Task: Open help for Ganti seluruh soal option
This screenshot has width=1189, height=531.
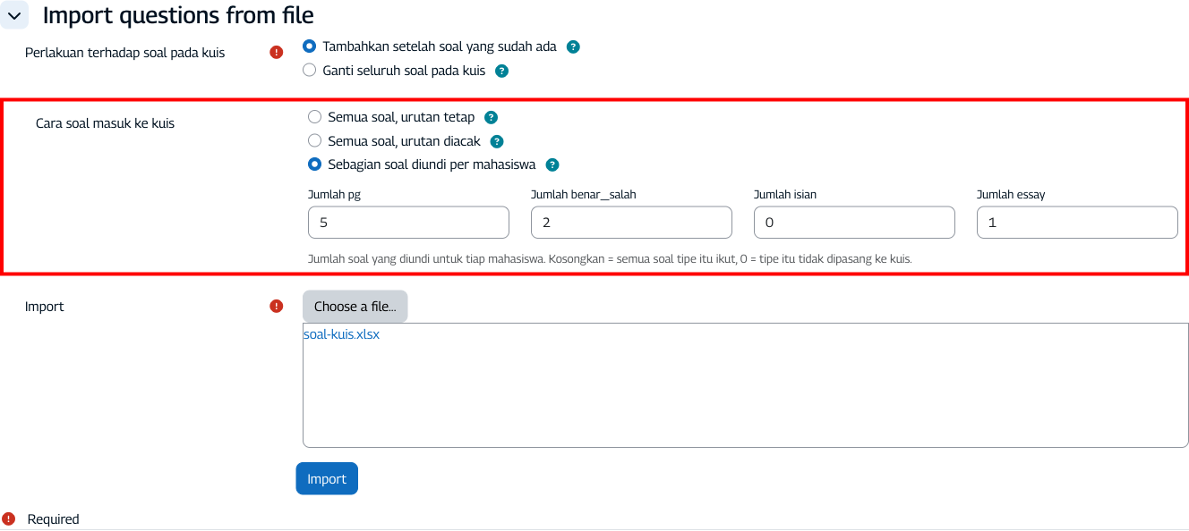Action: [502, 71]
